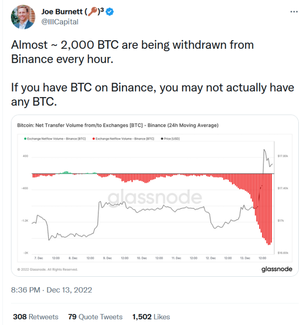The width and height of the screenshot is (306, 325).
Task: View the 1,502 Likes list
Action: [151, 317]
